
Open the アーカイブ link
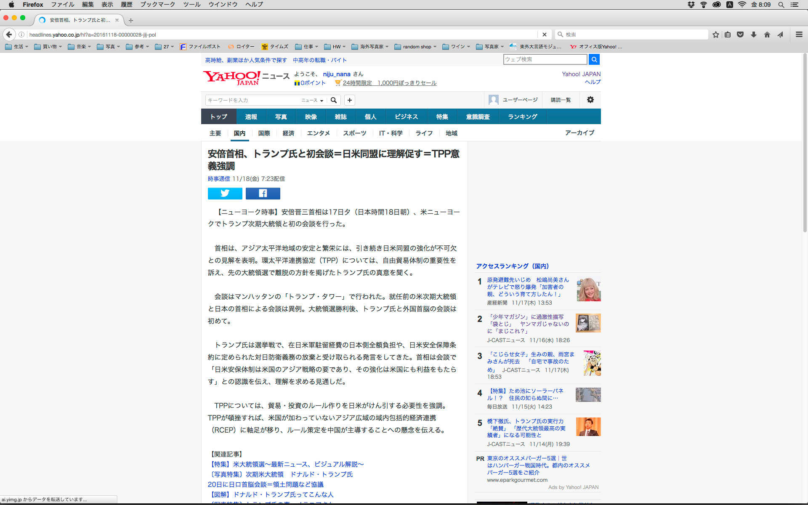click(x=579, y=133)
